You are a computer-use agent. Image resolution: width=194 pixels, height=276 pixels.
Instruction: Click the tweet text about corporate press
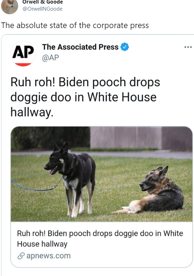click(75, 25)
